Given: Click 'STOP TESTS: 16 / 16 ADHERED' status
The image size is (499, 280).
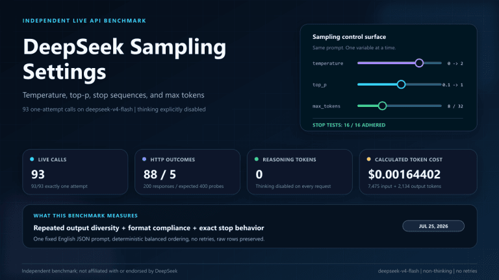Looking at the screenshot, I should [x=349, y=125].
